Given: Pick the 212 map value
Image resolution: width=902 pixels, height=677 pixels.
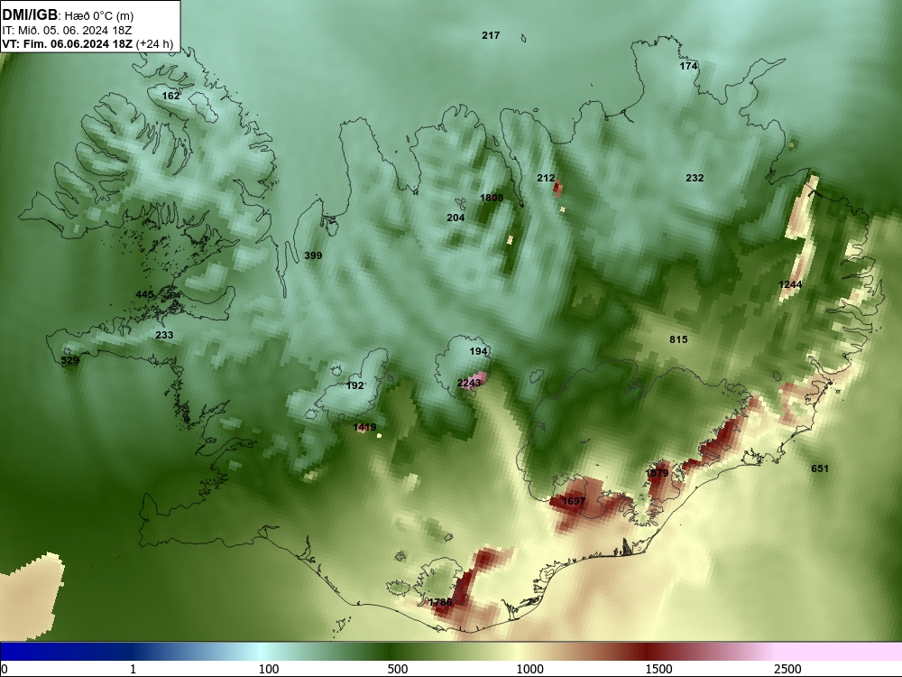Looking at the screenshot, I should pos(546,179).
